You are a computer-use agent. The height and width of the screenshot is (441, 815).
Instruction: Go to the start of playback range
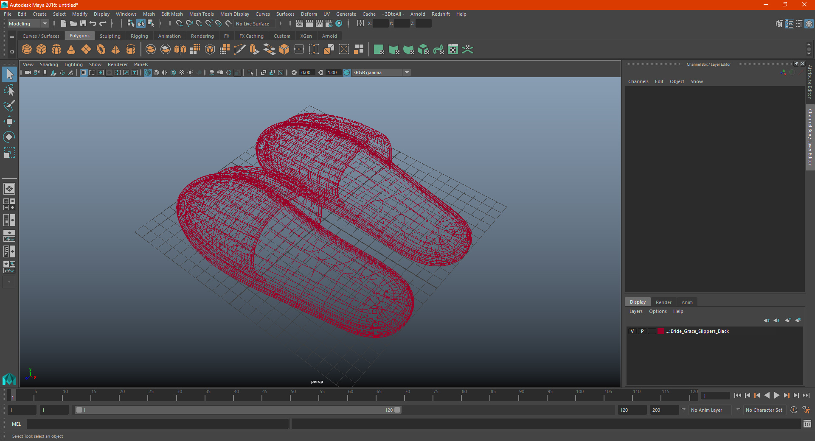point(738,395)
